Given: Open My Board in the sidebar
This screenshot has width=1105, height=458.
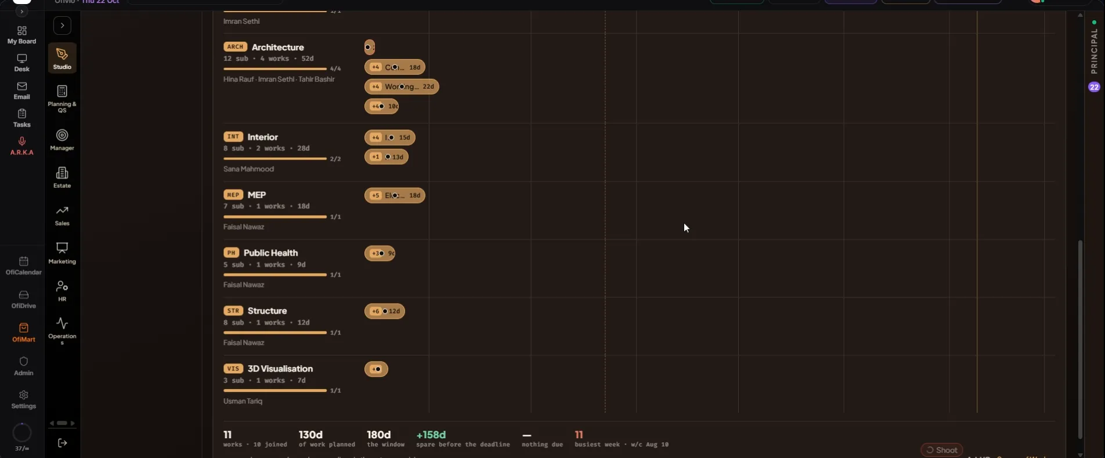Looking at the screenshot, I should [x=22, y=35].
